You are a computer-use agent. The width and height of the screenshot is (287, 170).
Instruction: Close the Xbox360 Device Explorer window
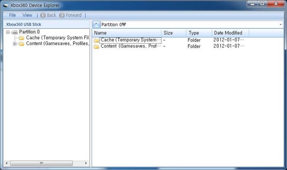(x=276, y=4)
